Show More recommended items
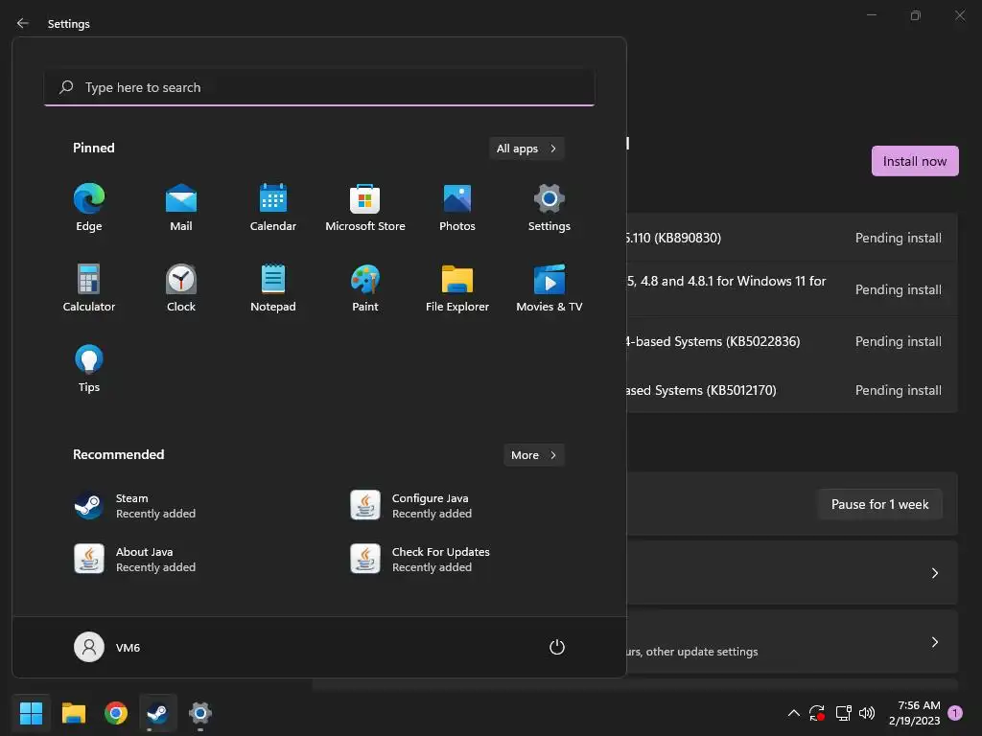 pos(533,455)
